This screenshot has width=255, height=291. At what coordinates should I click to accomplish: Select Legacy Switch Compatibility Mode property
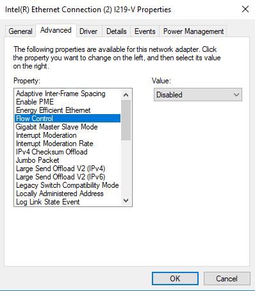click(x=67, y=185)
